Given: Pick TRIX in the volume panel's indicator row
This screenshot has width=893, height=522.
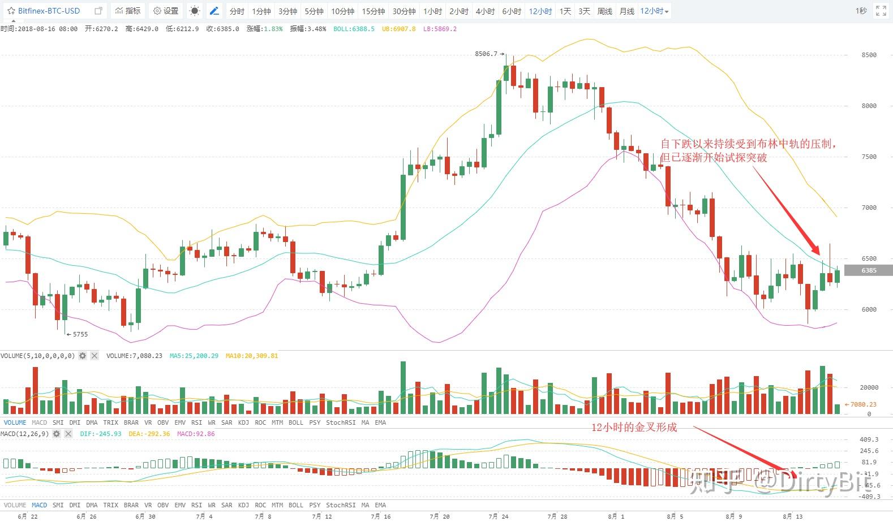Looking at the screenshot, I should point(111,422).
